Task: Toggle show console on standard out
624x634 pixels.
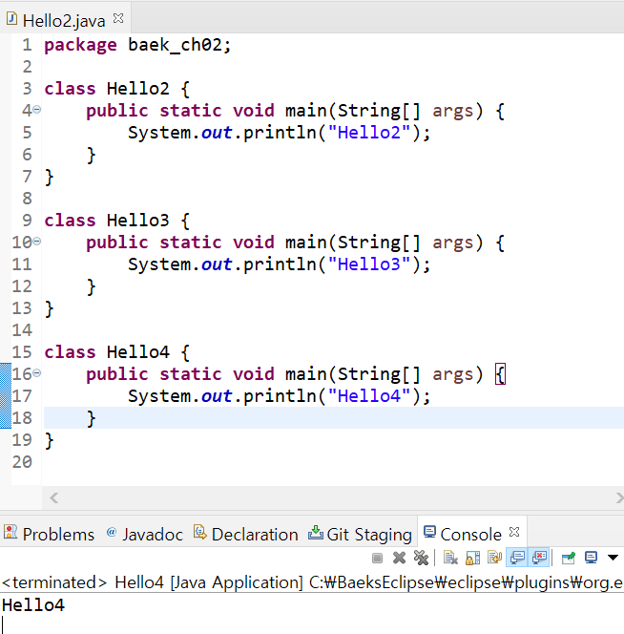Action: coord(517,558)
